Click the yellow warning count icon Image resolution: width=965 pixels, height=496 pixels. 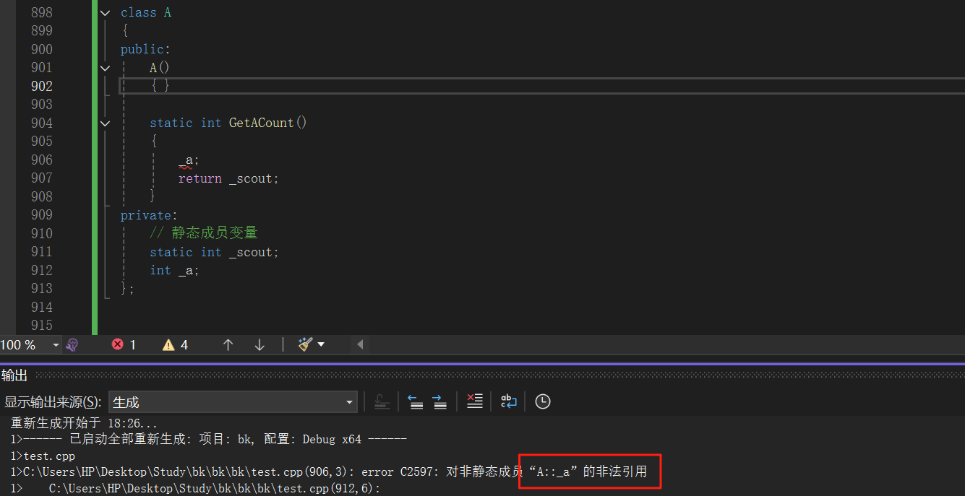click(168, 344)
